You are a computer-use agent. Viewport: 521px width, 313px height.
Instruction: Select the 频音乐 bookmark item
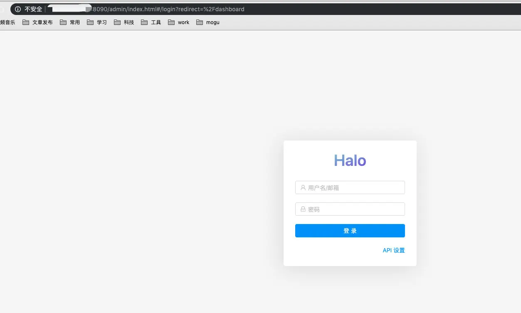coord(7,22)
